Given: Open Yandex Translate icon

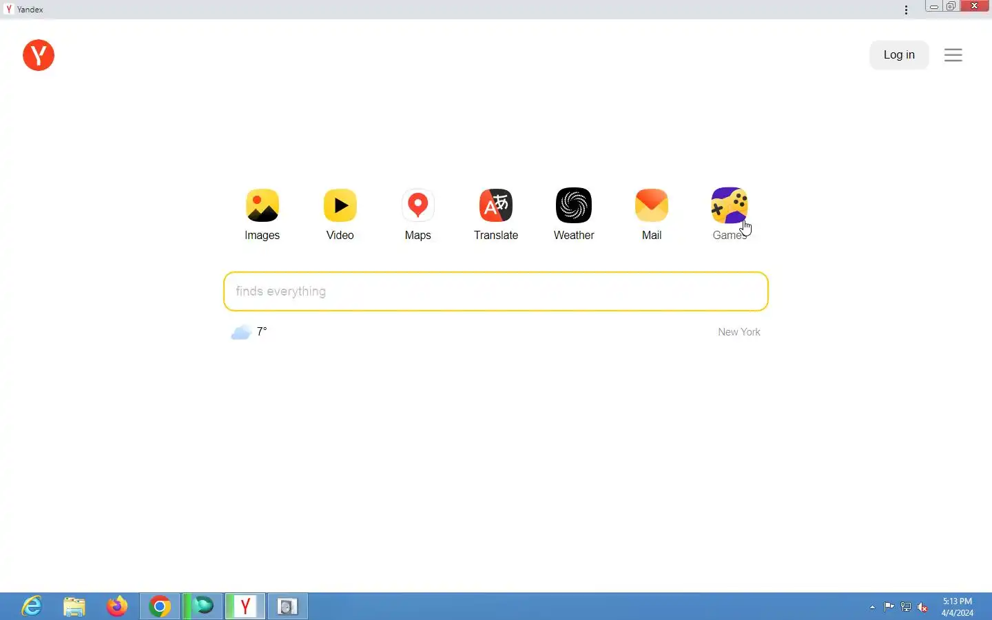Looking at the screenshot, I should 496,205.
